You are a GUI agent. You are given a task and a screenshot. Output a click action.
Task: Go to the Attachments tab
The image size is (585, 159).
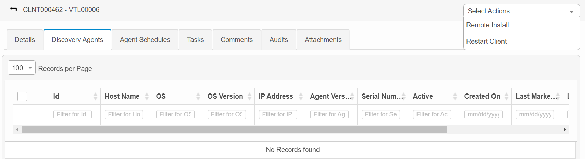pos(323,40)
